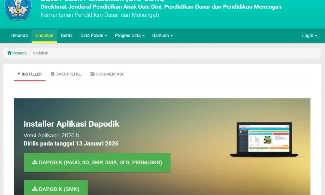Switch to the DATA PREFILL tab

coord(66,74)
